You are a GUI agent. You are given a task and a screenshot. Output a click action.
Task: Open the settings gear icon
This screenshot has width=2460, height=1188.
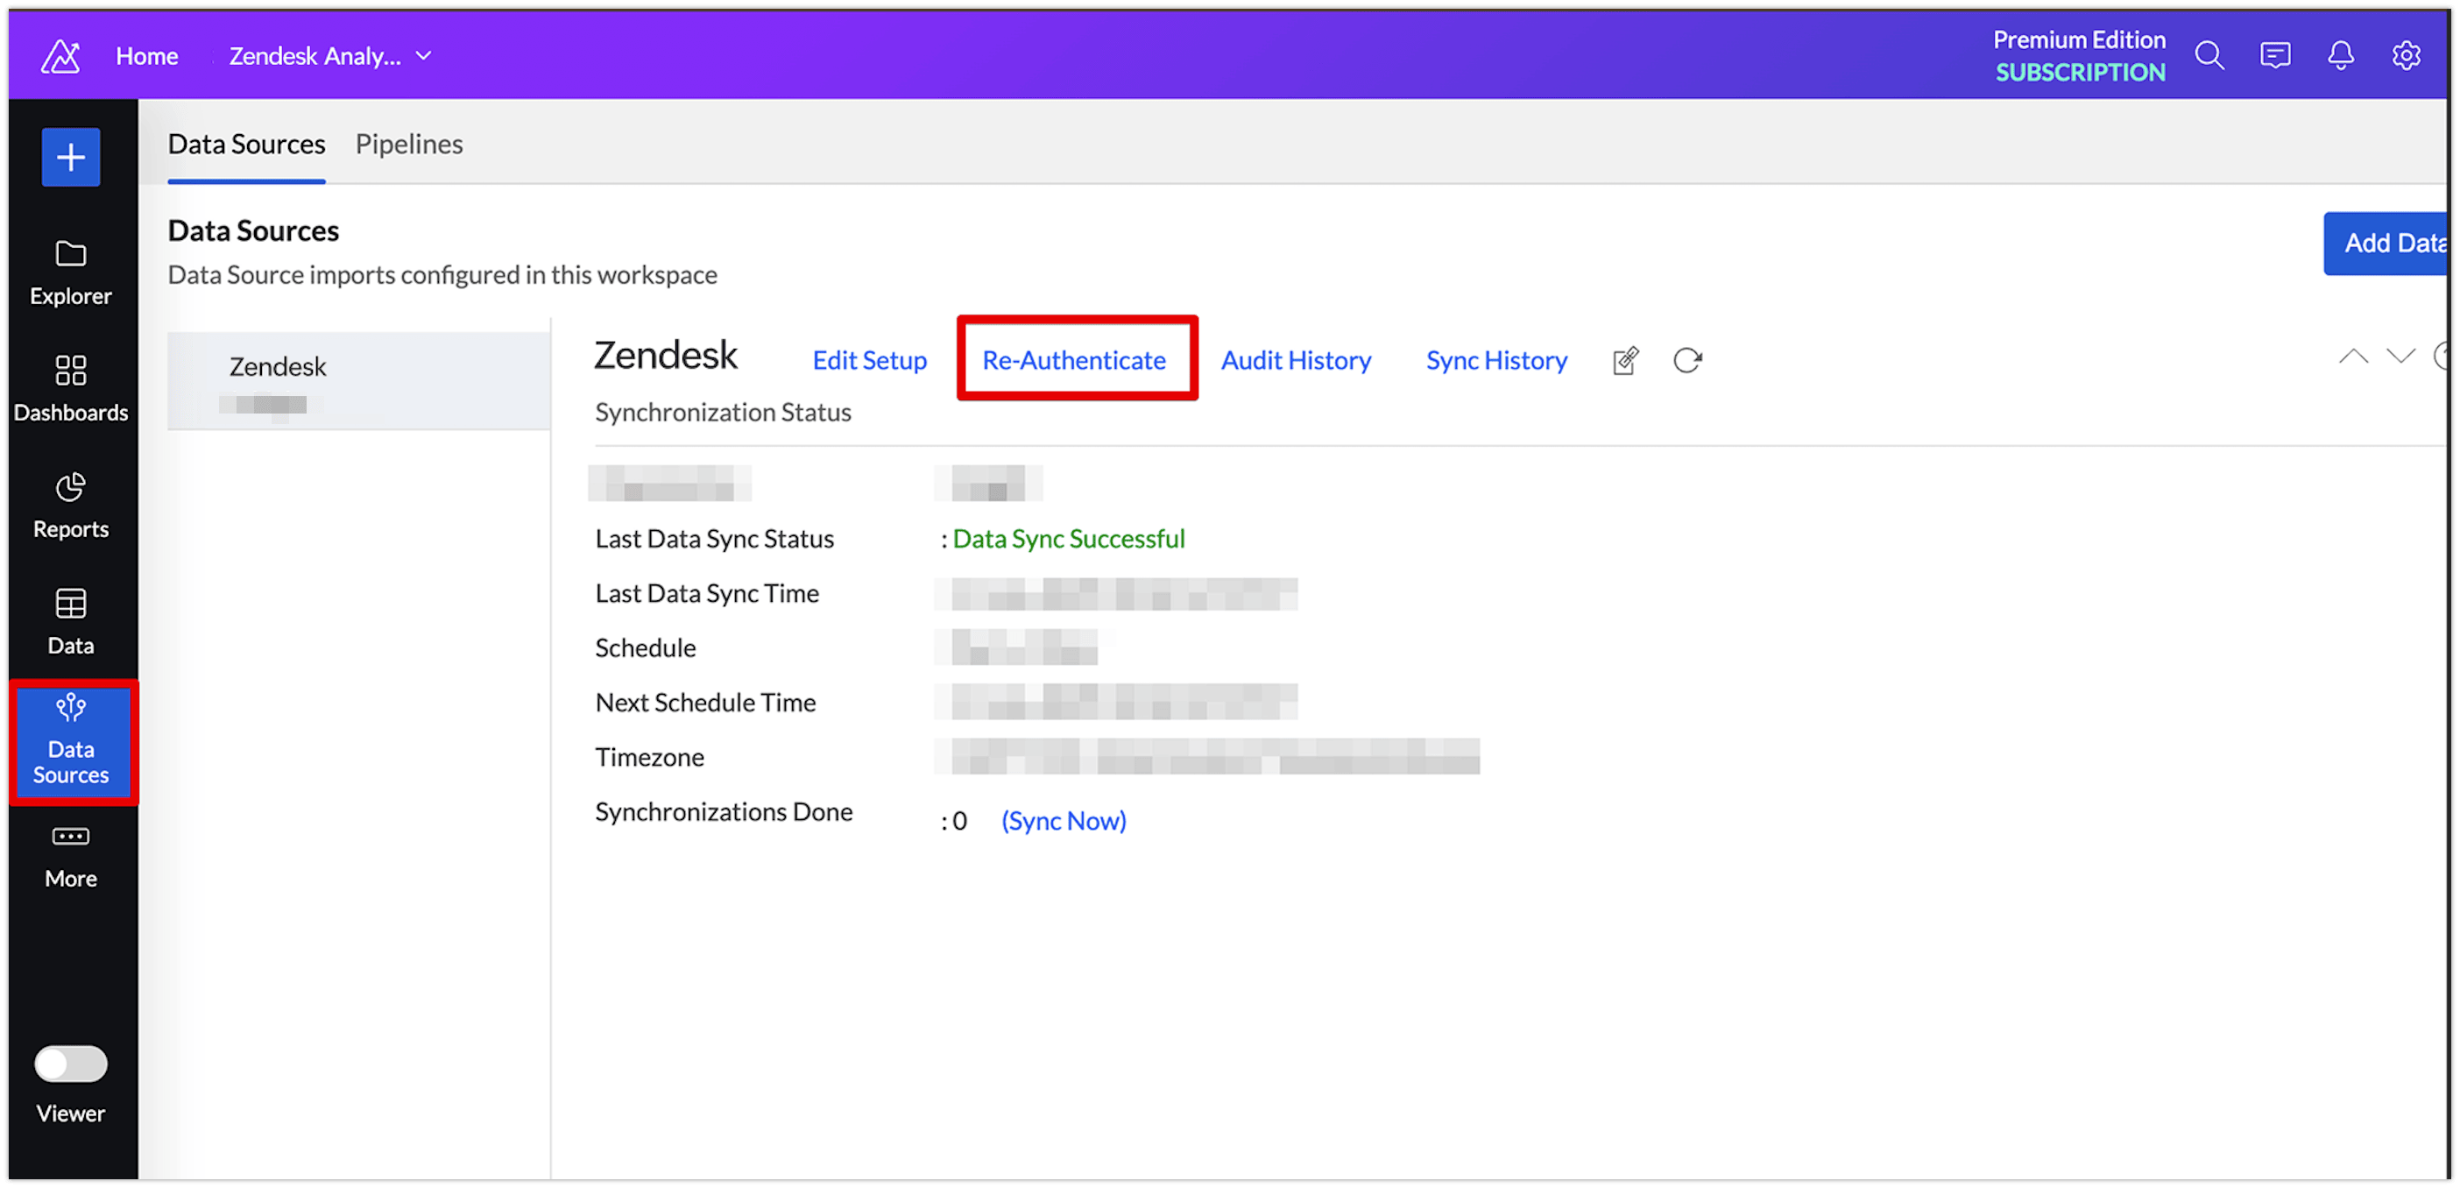tap(2406, 55)
